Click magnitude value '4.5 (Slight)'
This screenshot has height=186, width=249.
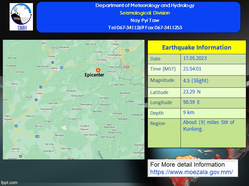196,81
